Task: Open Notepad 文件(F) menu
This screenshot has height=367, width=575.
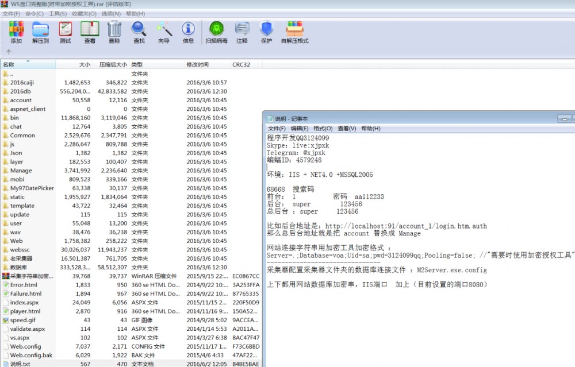Action: [x=277, y=129]
